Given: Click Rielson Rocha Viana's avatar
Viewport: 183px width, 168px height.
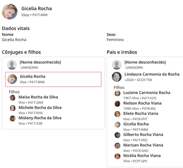Looking at the screenshot, I should [x=117, y=104].
